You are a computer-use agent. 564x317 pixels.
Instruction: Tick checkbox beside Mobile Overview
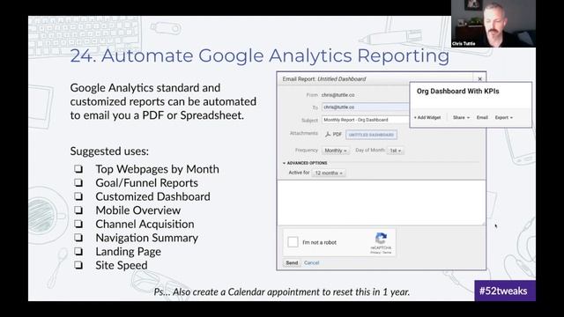tap(78, 210)
